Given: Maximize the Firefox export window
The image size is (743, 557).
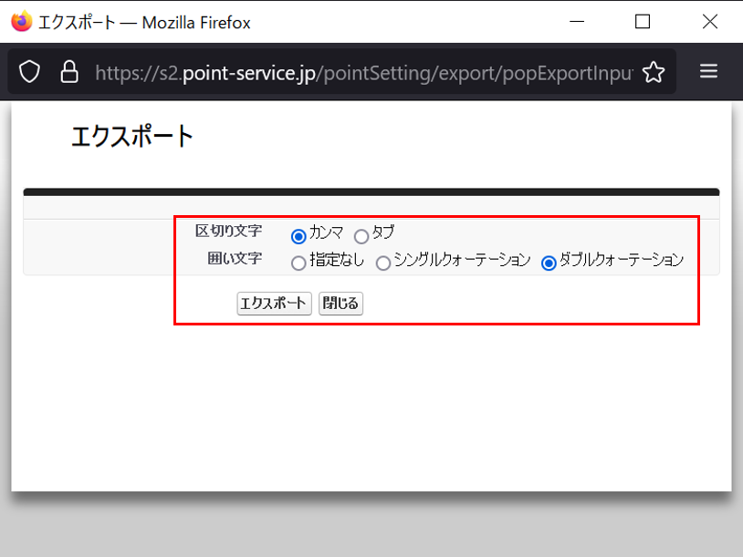Looking at the screenshot, I should pos(643,22).
